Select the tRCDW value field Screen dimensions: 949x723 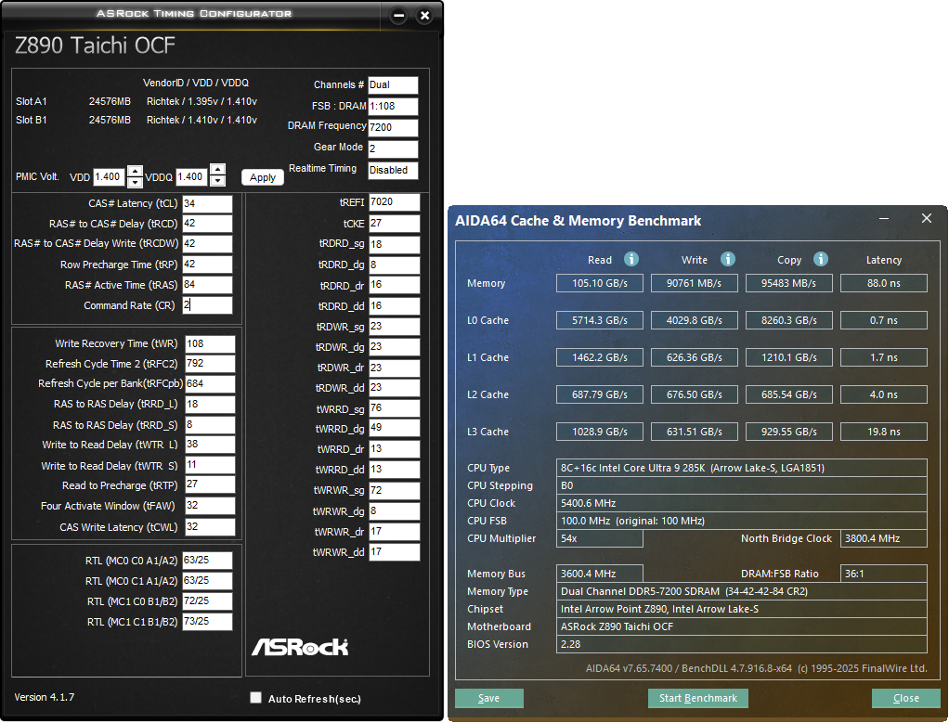point(207,243)
